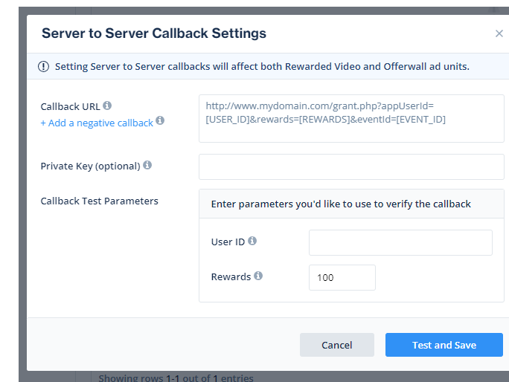
Task: Click the exclamation alert icon in the banner
Action: pos(44,67)
